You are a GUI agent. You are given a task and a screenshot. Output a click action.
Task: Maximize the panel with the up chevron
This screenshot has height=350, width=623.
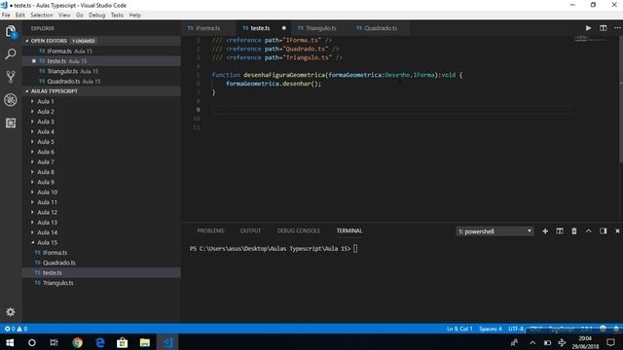click(x=588, y=231)
